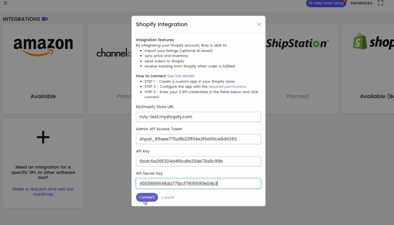Viewport: 394px width, 225px height.
Task: Click the plus icon for new integration
Action: click(43, 137)
